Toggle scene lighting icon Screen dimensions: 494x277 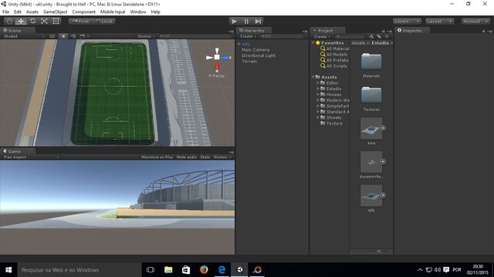click(63, 36)
